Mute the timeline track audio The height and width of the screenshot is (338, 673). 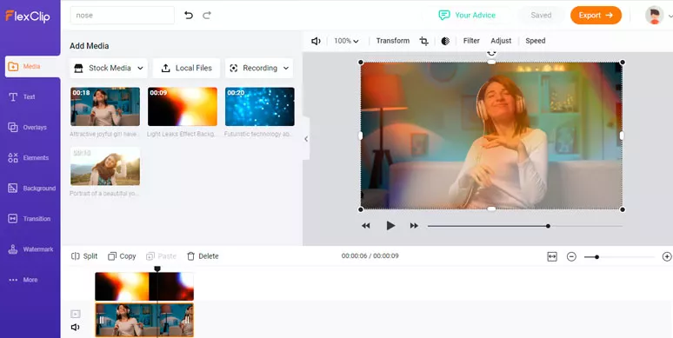75,328
